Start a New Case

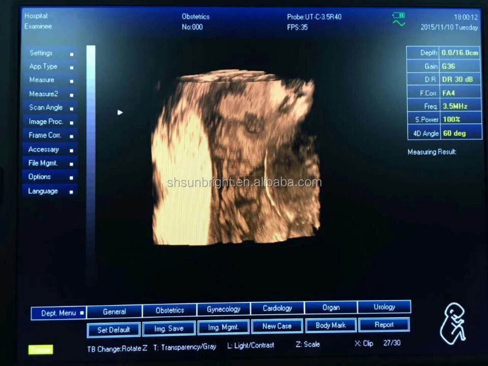(x=277, y=326)
